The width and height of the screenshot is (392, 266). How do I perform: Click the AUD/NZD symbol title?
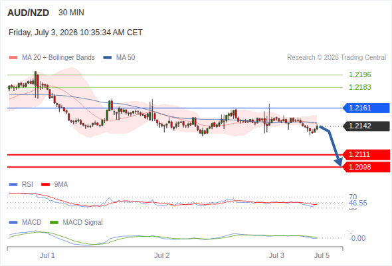(29, 13)
